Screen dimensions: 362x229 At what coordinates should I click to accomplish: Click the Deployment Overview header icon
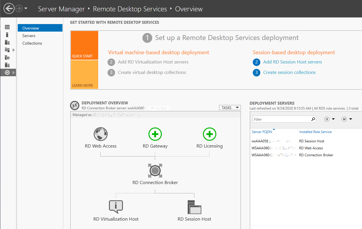pyautogui.click(x=75, y=106)
